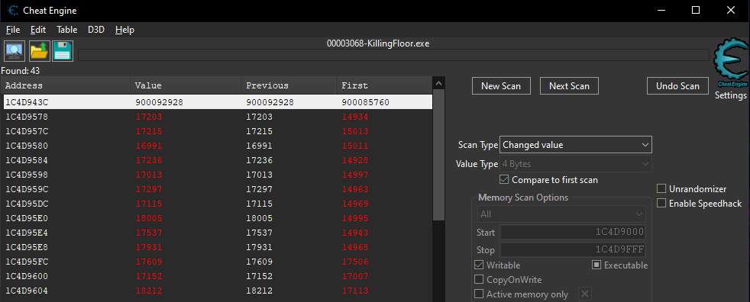Select the result row with address 1C4D9584
Image resolution: width=750 pixels, height=302 pixels.
218,160
